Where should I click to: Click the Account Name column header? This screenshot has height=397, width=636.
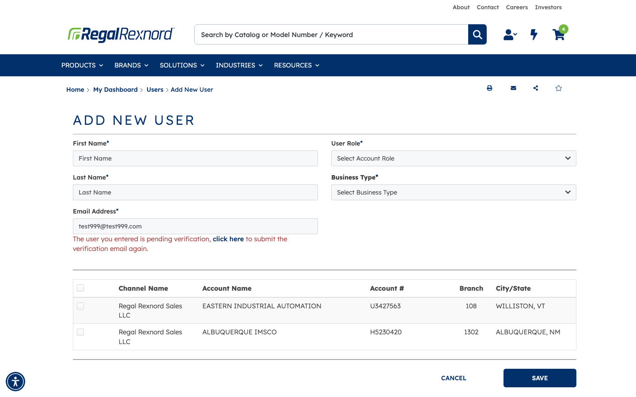coord(227,288)
